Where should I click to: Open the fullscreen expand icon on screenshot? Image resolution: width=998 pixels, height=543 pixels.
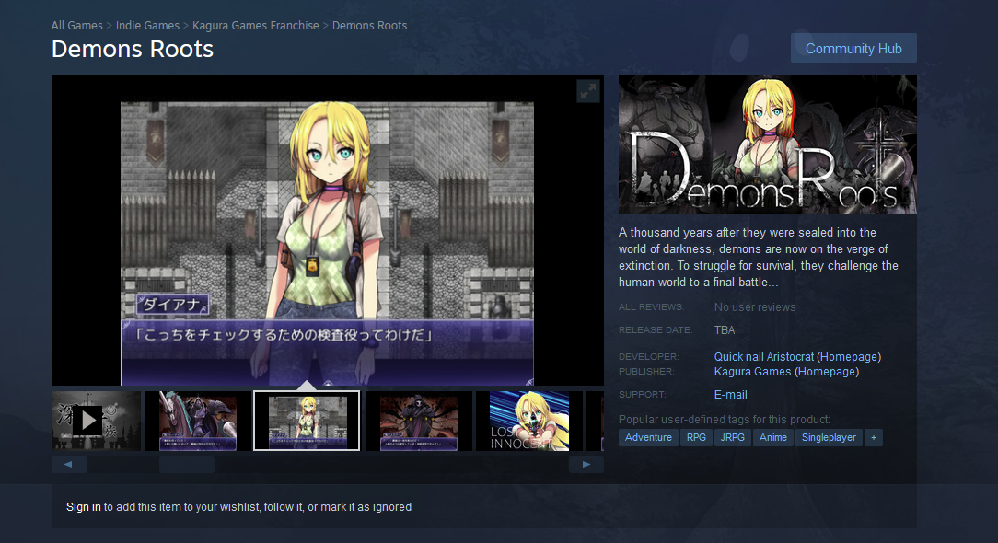pos(588,91)
